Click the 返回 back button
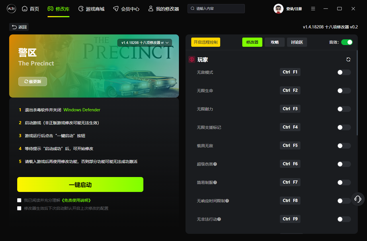 point(19,27)
